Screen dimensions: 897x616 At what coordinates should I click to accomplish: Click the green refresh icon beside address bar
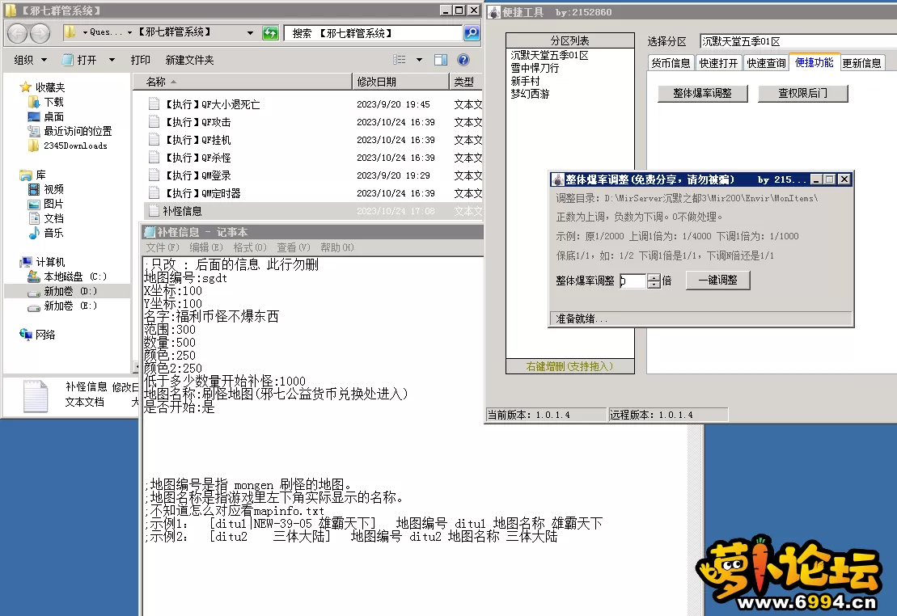tap(270, 33)
